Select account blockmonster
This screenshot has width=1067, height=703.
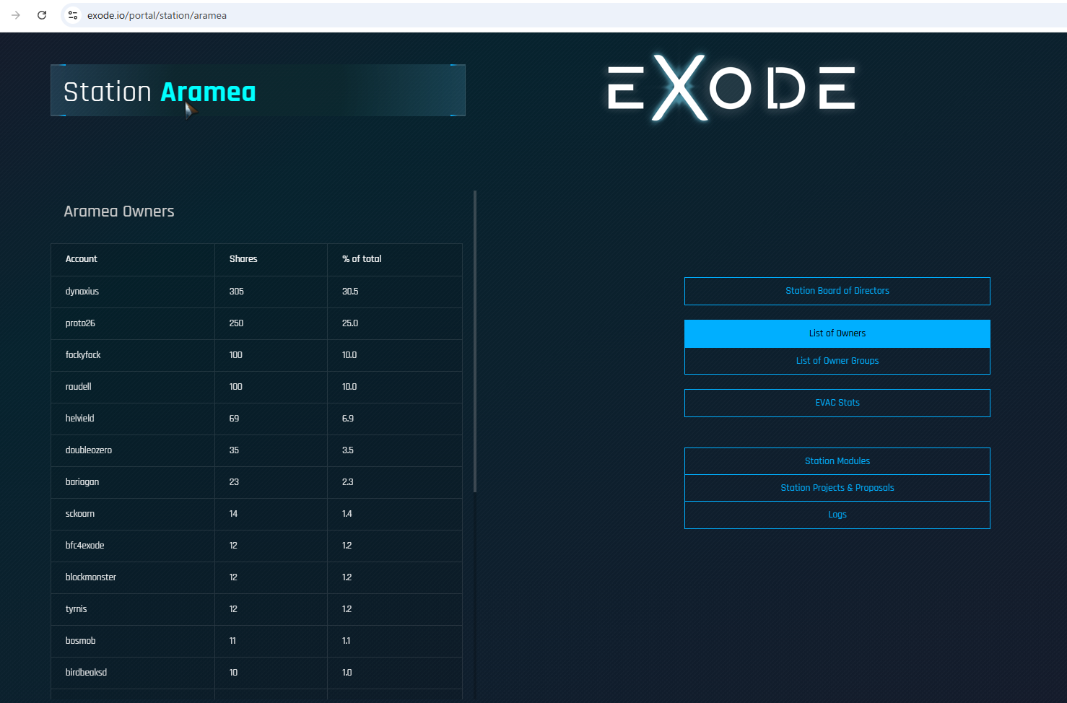[x=91, y=577]
